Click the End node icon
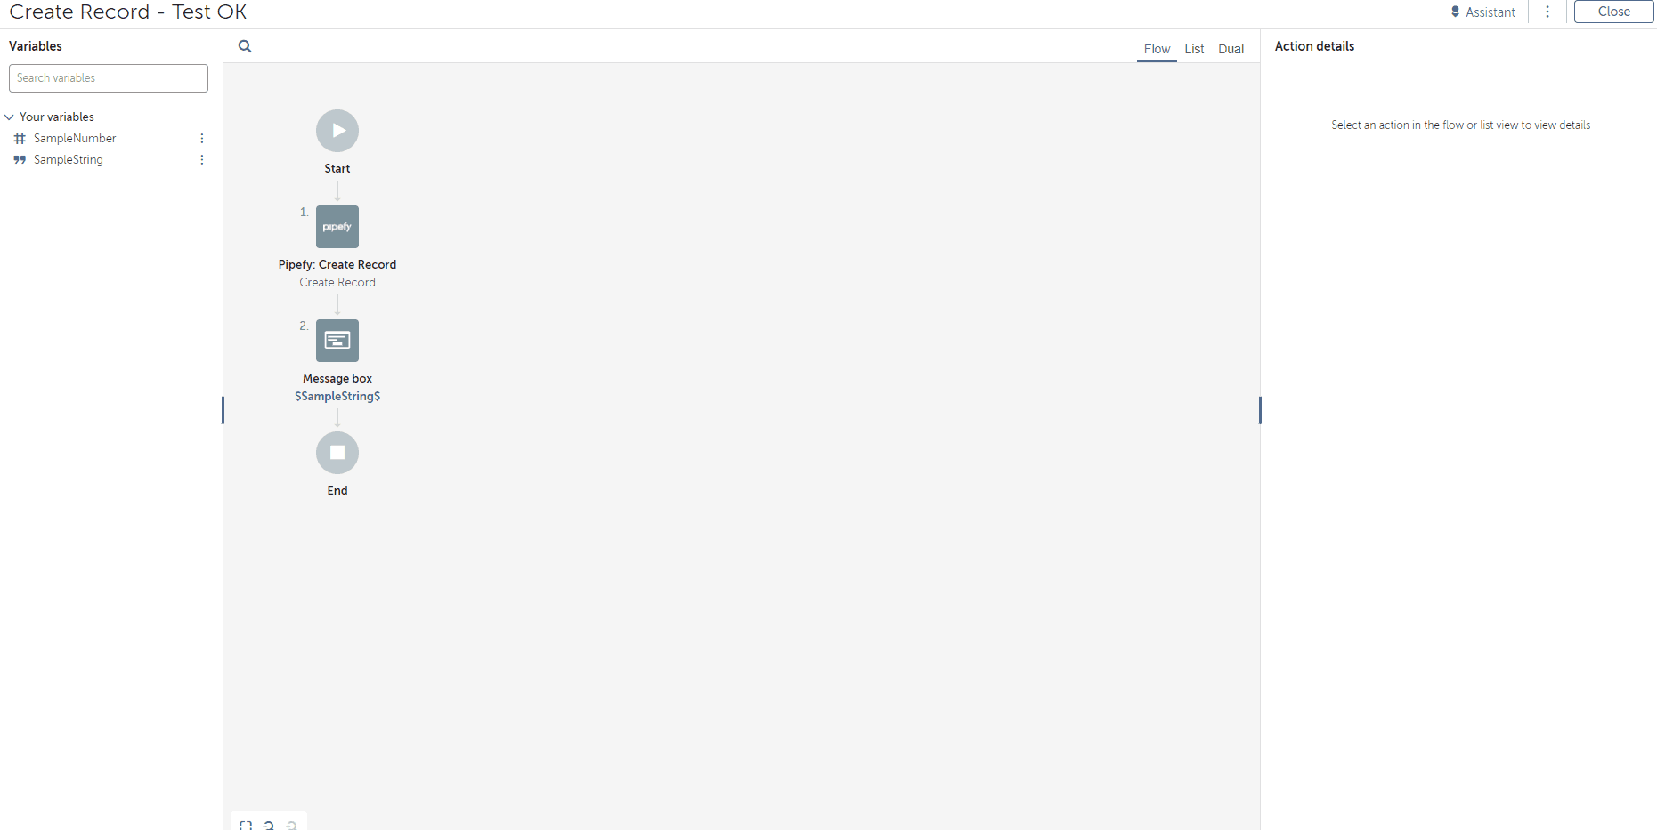 (337, 453)
